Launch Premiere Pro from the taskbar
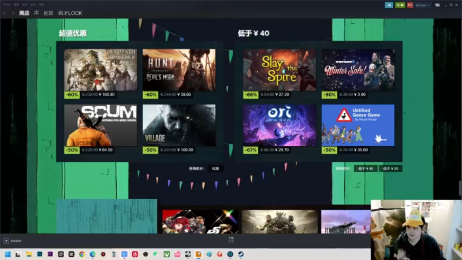The image size is (462, 260). click(x=50, y=254)
